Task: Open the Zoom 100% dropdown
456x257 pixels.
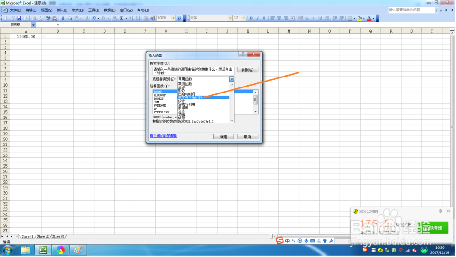Action: pos(173,18)
